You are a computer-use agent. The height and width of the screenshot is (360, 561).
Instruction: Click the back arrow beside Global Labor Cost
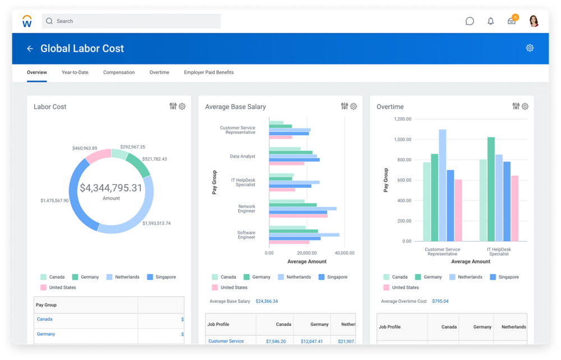point(30,48)
